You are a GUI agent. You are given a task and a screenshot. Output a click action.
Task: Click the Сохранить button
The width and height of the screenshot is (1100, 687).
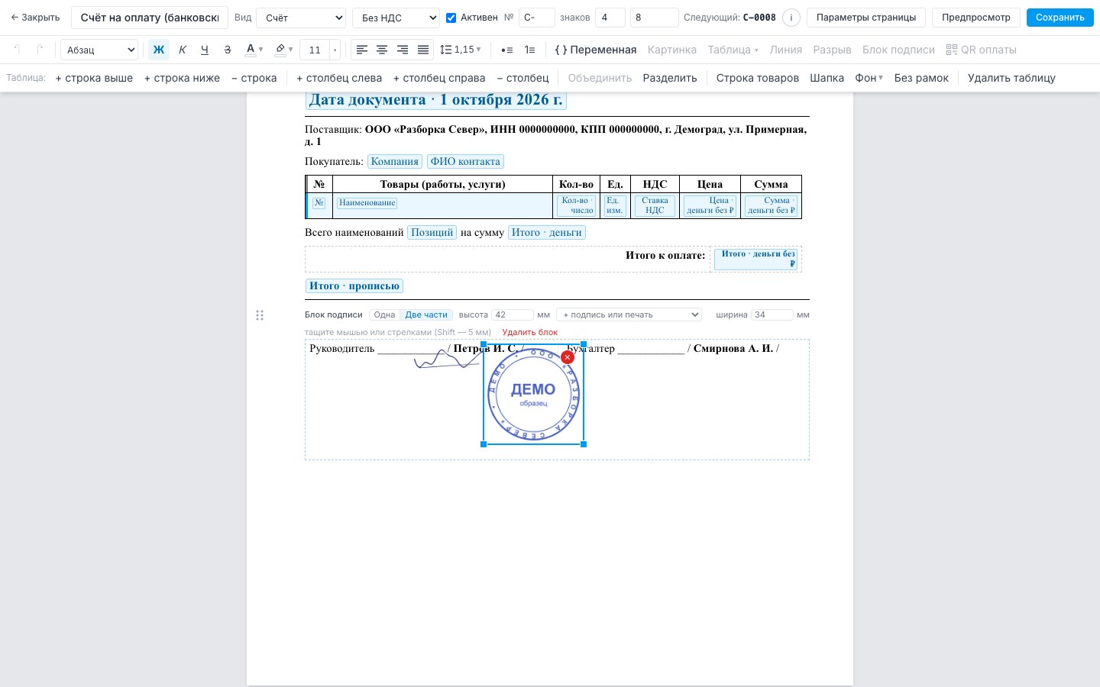pos(1060,18)
